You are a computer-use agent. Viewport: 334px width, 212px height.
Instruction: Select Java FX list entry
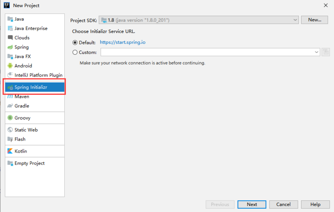(35, 56)
